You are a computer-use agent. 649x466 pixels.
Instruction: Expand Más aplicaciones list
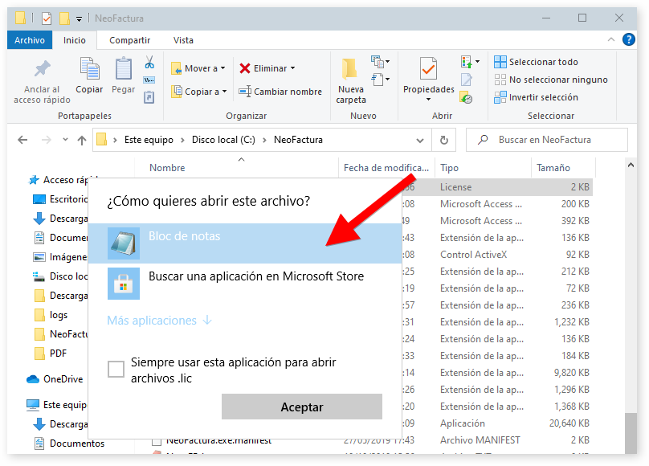[x=159, y=321]
